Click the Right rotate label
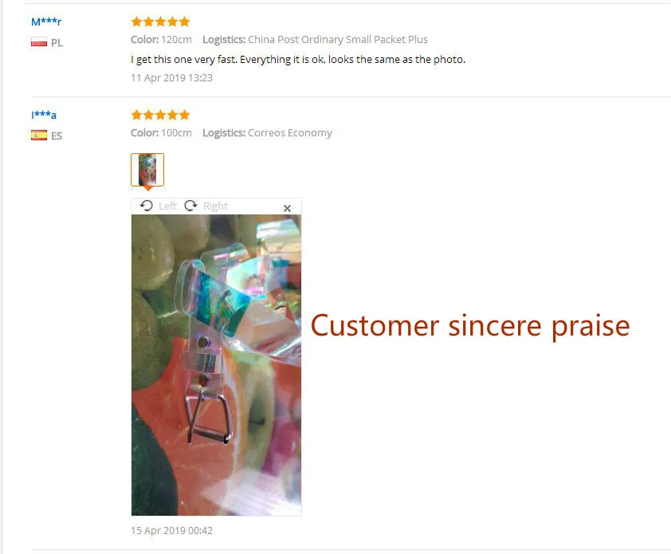The height and width of the screenshot is (554, 671). [x=215, y=206]
